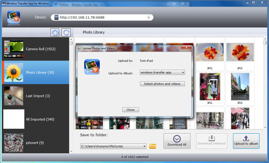Click the device icon in the address field

[56, 17]
